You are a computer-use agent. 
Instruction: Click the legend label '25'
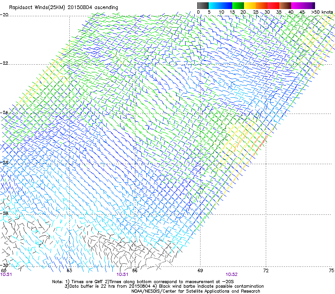pyautogui.click(x=256, y=12)
